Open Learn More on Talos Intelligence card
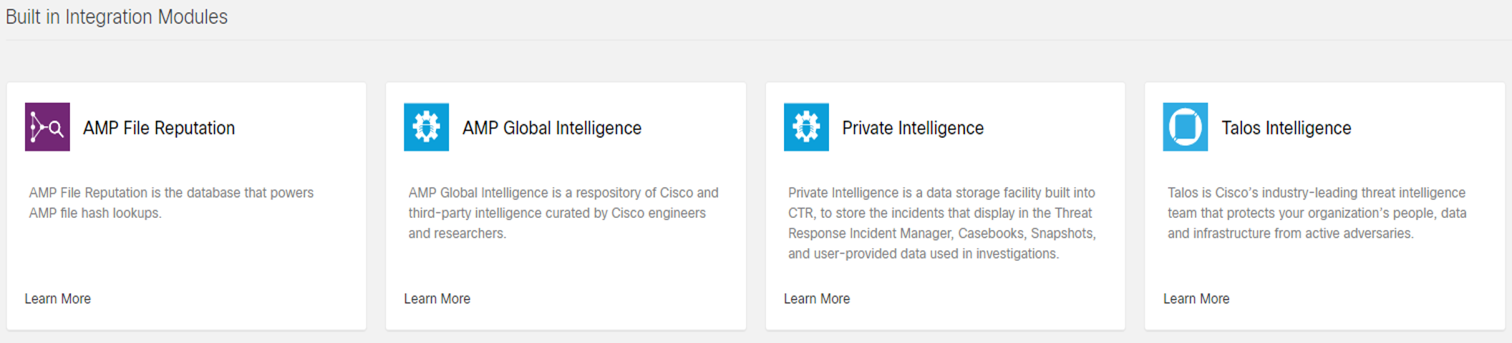Image resolution: width=1512 pixels, height=343 pixels. tap(1196, 299)
